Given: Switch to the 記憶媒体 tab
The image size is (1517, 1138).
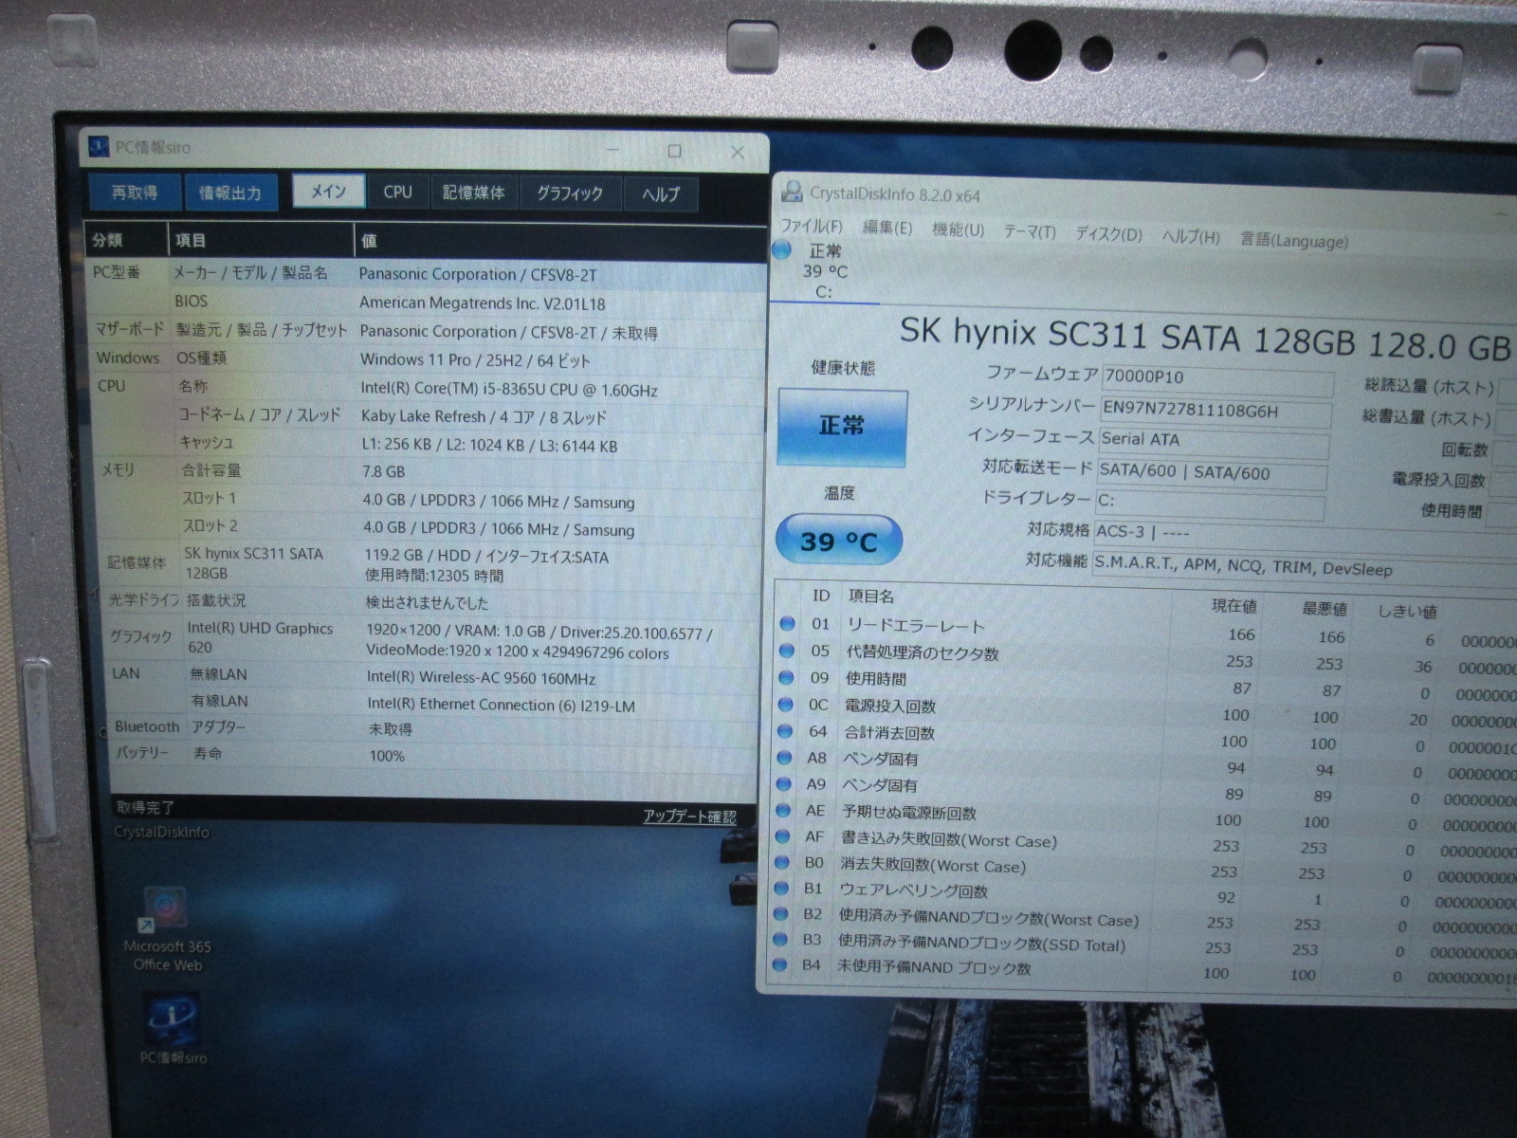Looking at the screenshot, I should (474, 193).
